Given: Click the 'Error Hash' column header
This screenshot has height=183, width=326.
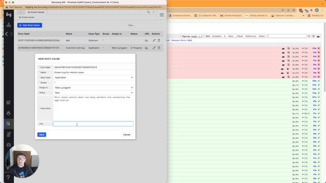Looking at the screenshot, I should click(x=24, y=34).
